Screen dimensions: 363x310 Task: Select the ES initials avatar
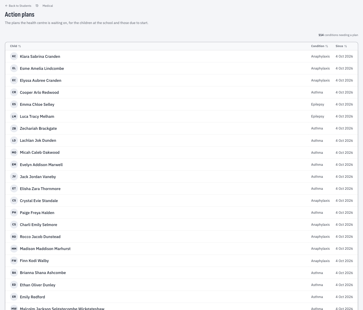(14, 105)
